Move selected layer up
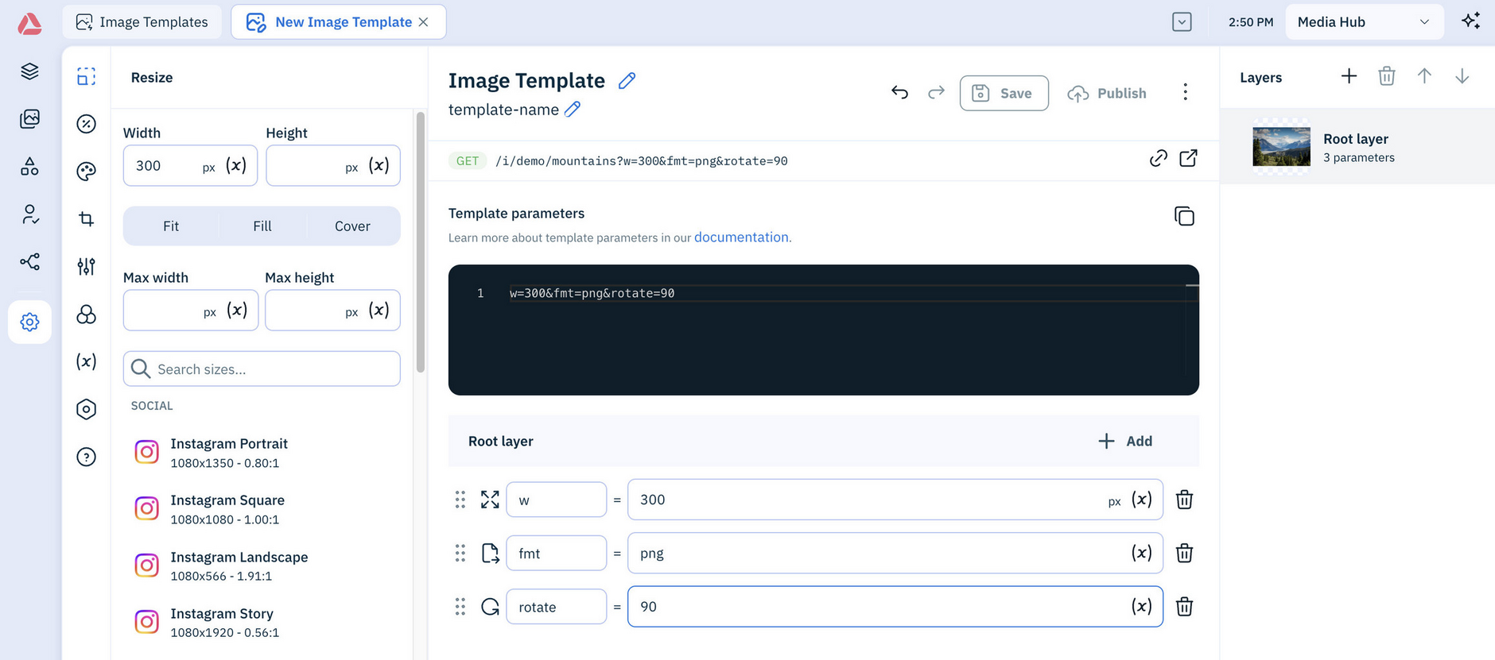Screen dimensions: 1495x660 click(1424, 76)
